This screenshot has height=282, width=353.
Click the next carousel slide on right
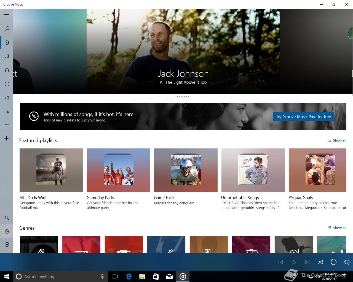[x=316, y=51]
